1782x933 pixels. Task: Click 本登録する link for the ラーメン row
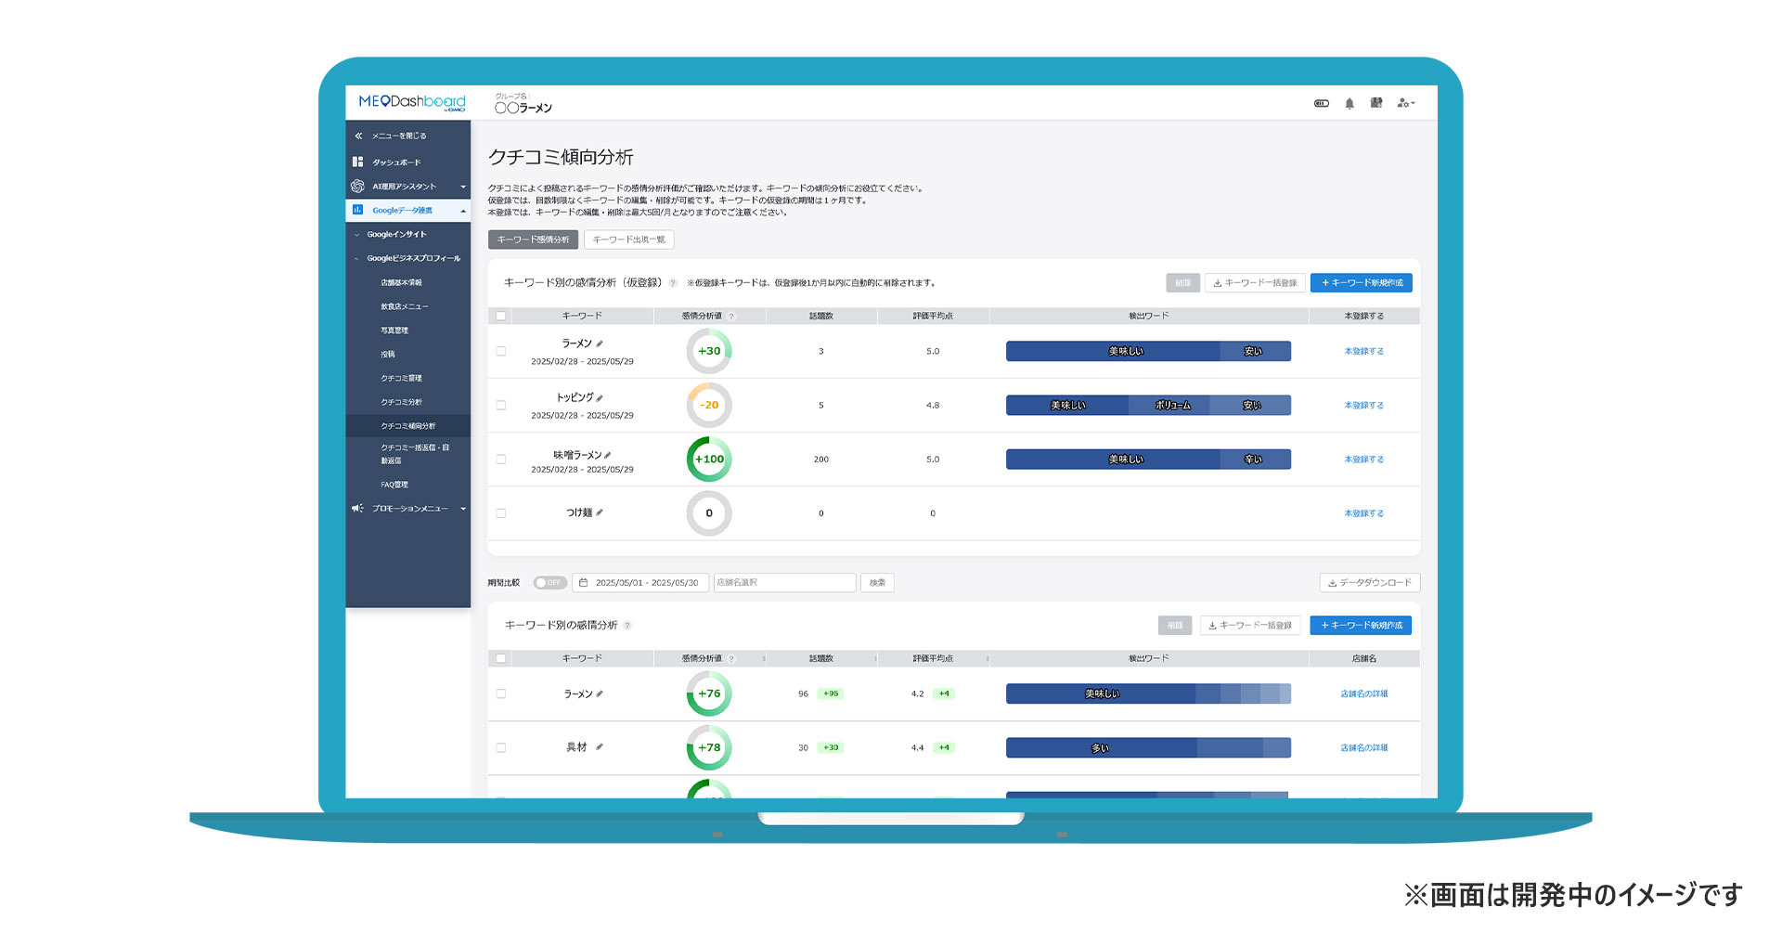tap(1363, 352)
